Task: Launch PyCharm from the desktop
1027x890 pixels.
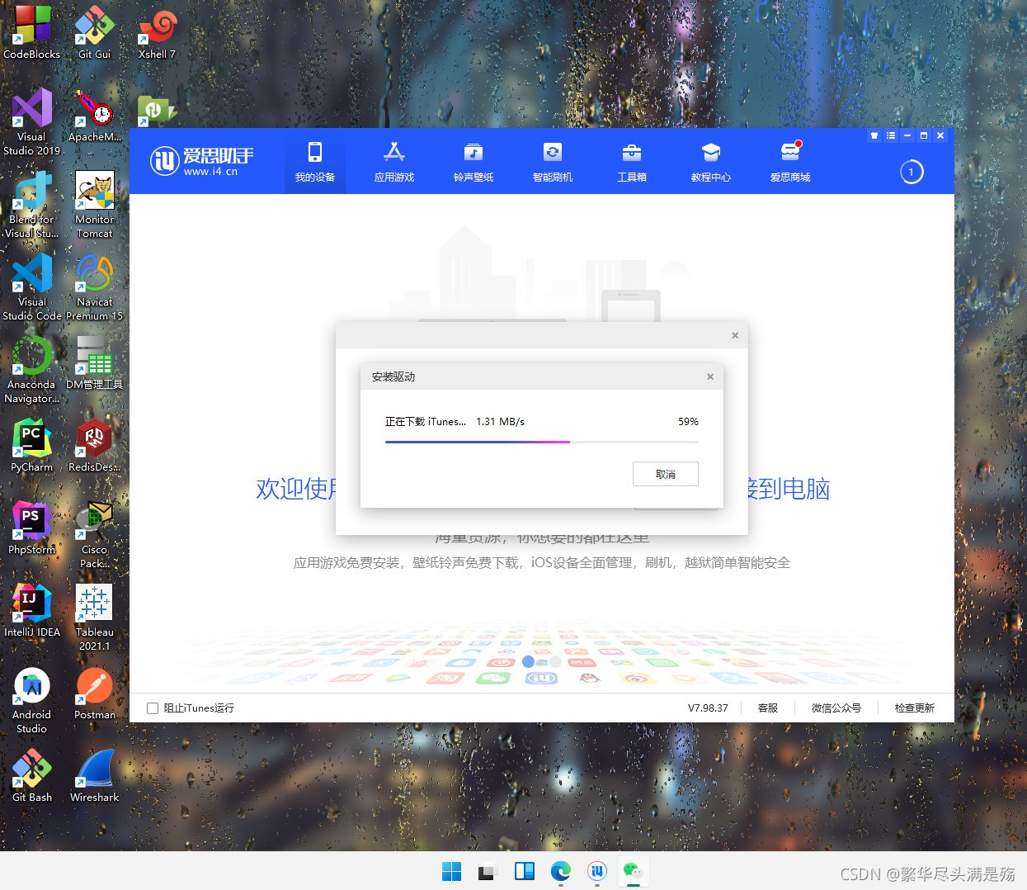Action: (x=31, y=446)
